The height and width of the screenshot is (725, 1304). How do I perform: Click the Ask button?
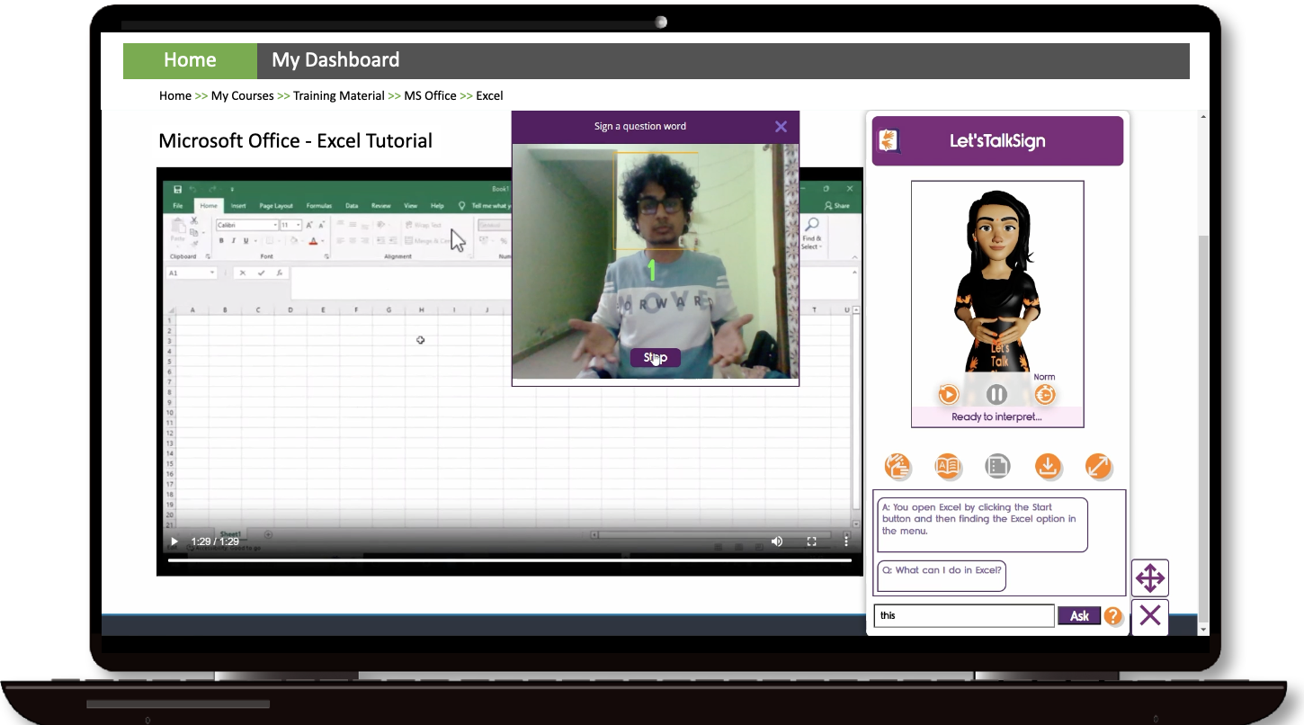click(1079, 616)
